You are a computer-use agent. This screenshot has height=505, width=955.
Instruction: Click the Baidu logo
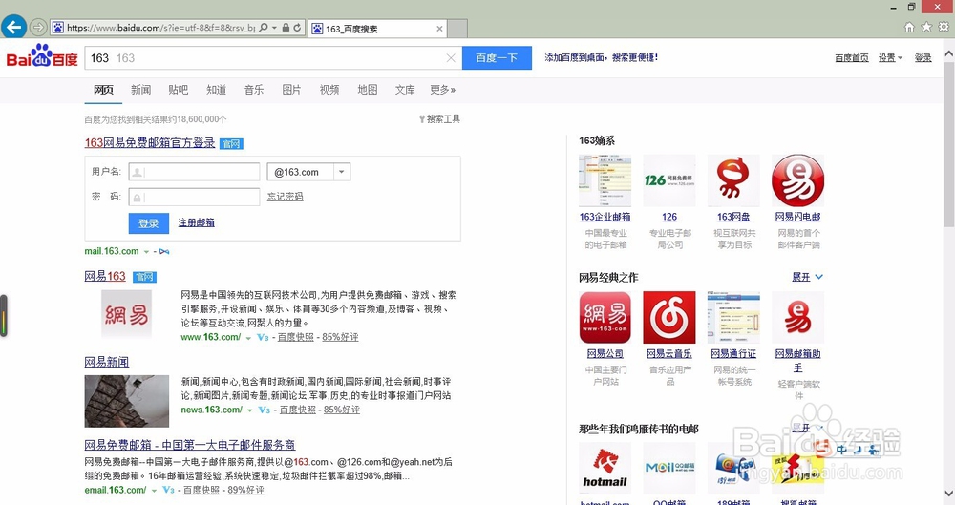point(42,56)
